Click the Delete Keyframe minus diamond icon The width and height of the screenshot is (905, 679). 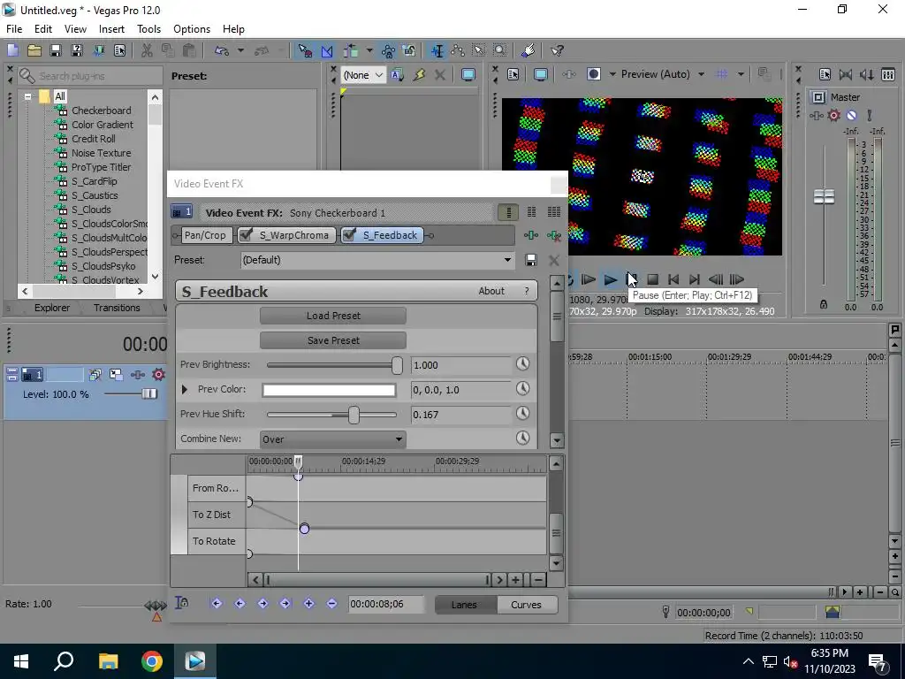pos(332,603)
